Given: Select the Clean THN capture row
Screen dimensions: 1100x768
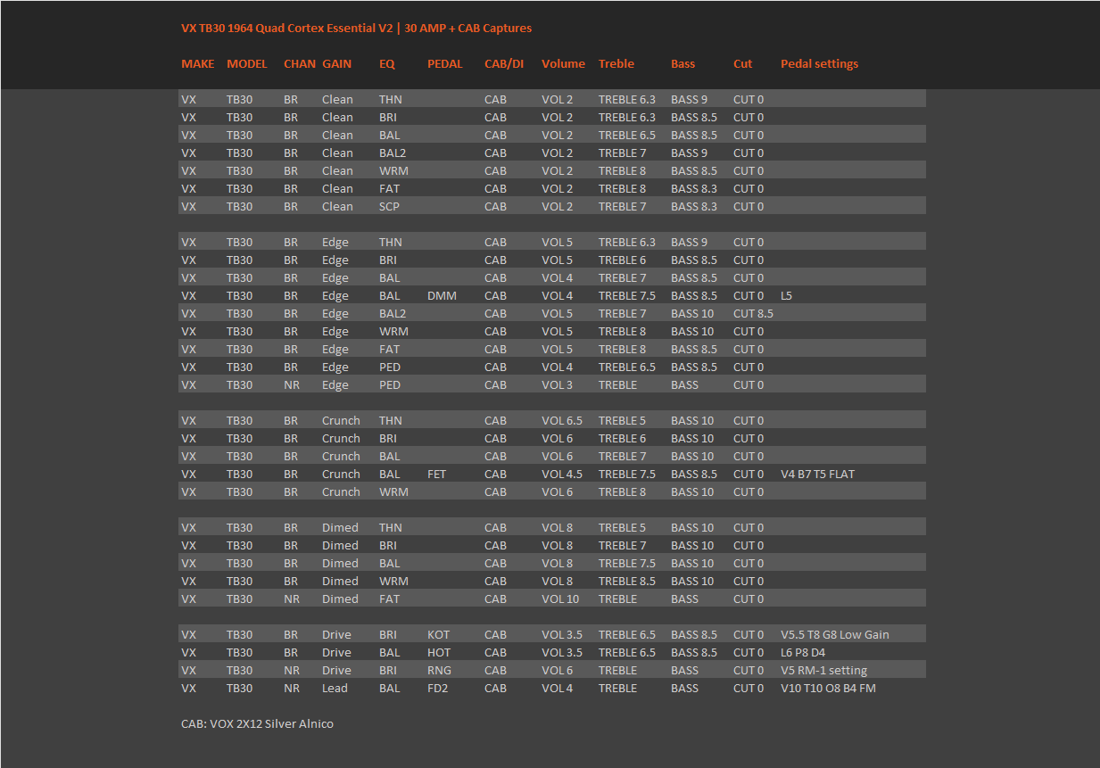Looking at the screenshot, I should coord(552,99).
